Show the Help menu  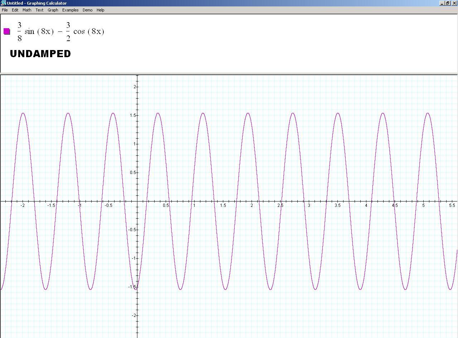click(101, 10)
